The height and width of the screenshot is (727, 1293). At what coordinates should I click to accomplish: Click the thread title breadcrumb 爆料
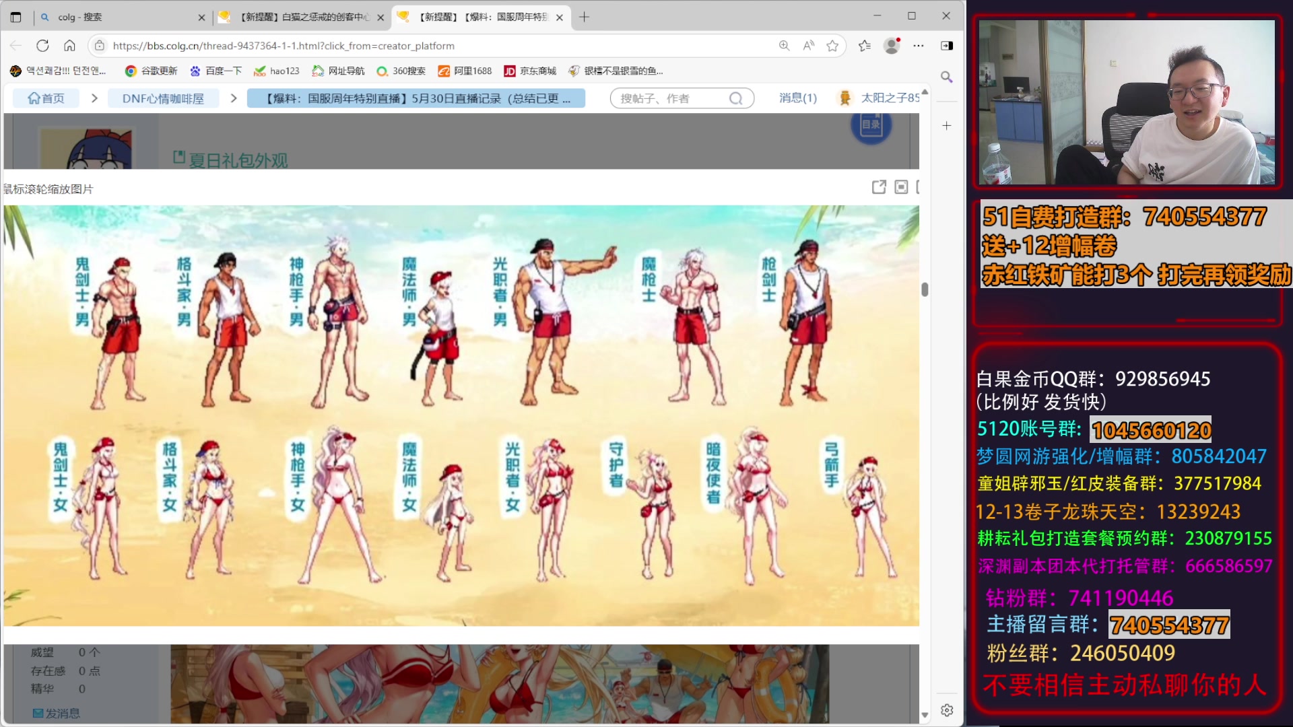pos(416,98)
